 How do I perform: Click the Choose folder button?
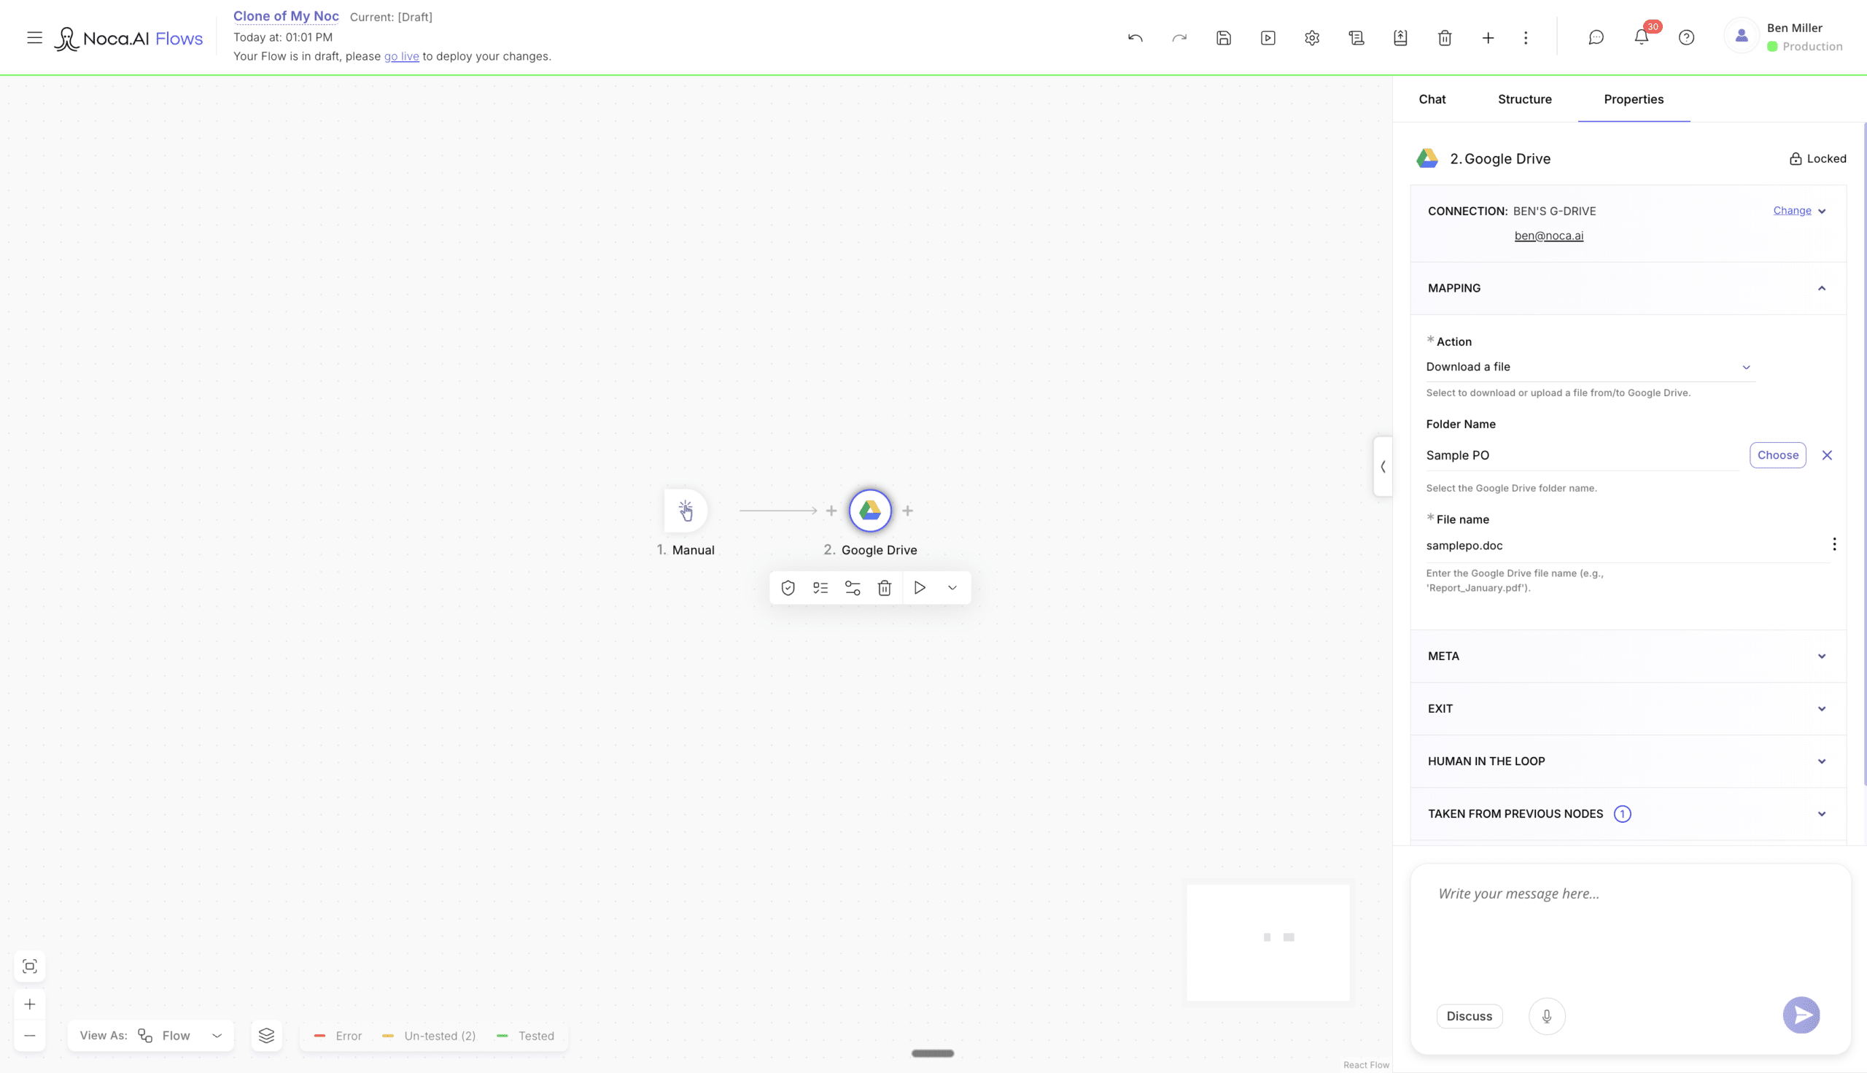click(x=1777, y=454)
